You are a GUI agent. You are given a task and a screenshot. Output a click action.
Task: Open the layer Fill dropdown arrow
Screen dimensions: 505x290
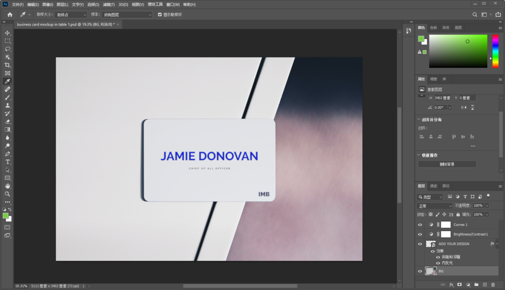487,215
